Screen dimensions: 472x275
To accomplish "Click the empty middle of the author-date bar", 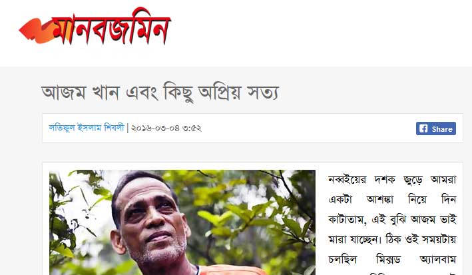I will (x=307, y=128).
